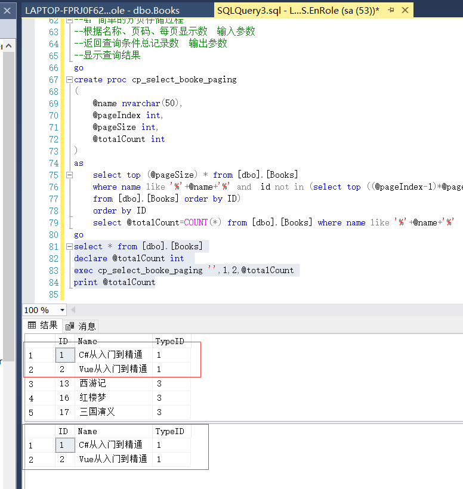Click the ID header in second grid

65,431
